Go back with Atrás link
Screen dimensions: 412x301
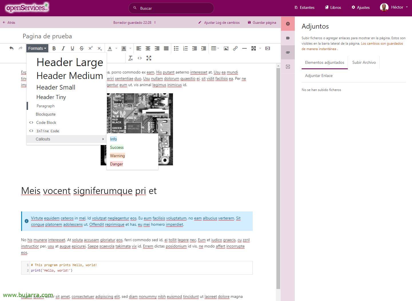(9, 22)
